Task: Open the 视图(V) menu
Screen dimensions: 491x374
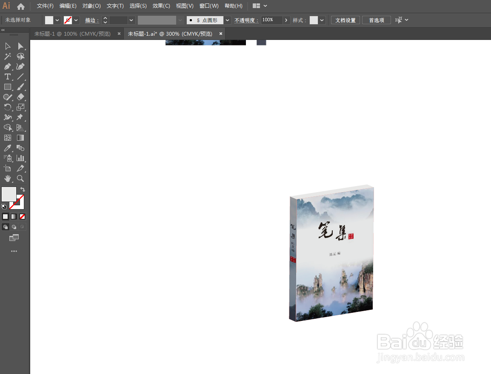Action: click(184, 6)
